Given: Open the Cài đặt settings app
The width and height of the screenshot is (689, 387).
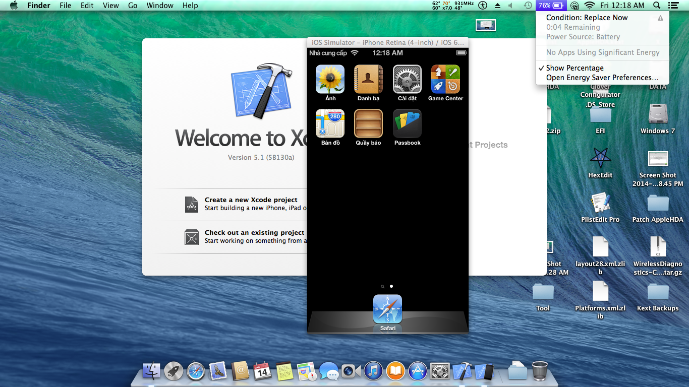Looking at the screenshot, I should (x=407, y=79).
